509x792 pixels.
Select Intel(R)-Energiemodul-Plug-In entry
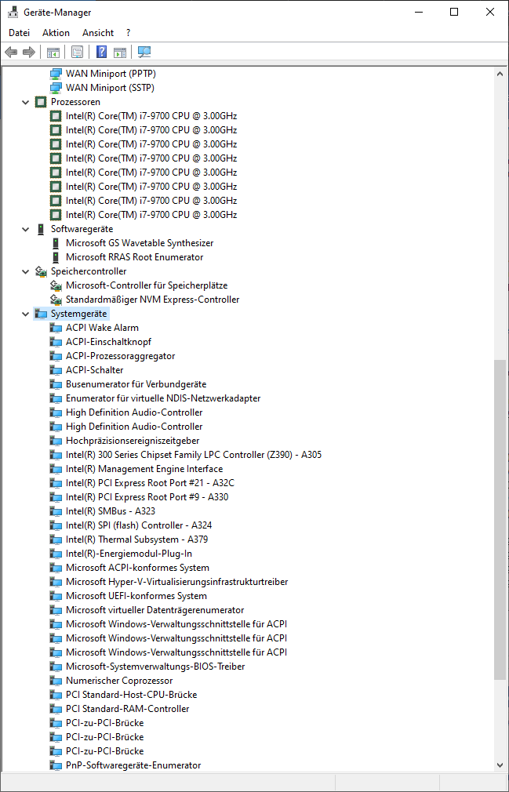point(129,554)
